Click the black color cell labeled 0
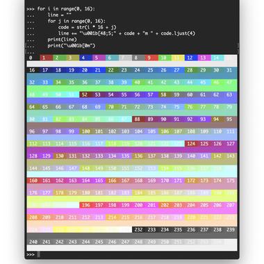This screenshot has width=264, height=264. pos(33,58)
